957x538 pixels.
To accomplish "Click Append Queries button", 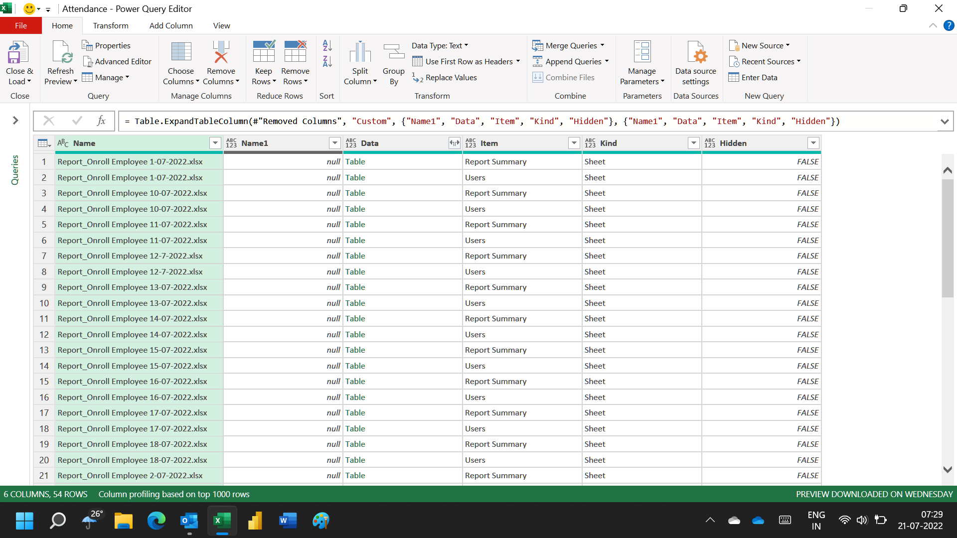I will [x=570, y=61].
